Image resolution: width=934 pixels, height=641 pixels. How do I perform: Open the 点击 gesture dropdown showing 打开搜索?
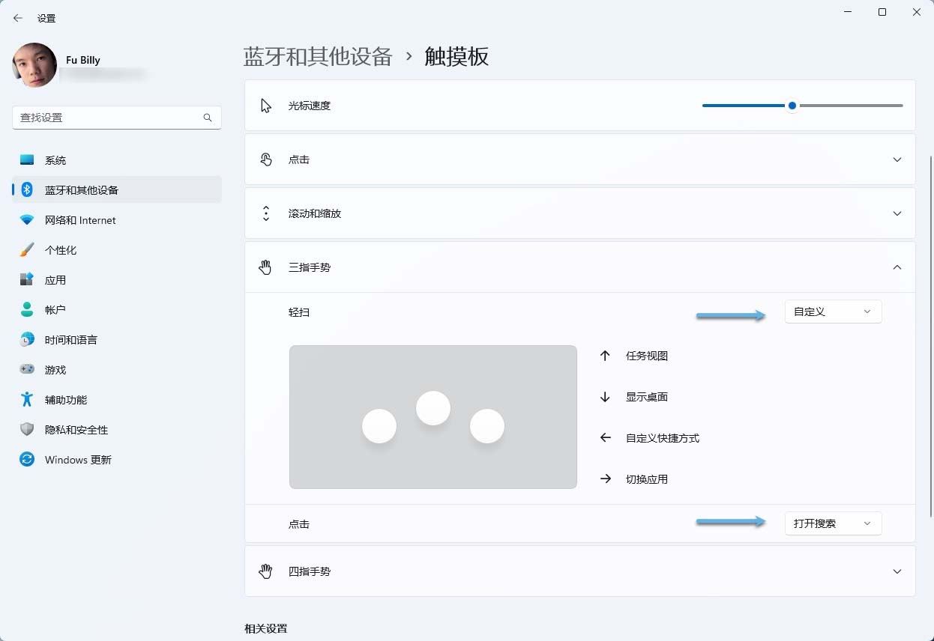pyautogui.click(x=833, y=523)
